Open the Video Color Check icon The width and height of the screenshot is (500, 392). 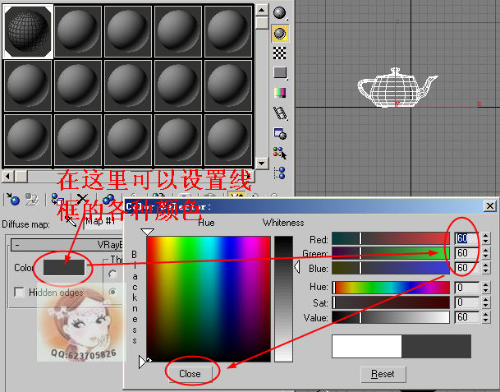click(280, 93)
